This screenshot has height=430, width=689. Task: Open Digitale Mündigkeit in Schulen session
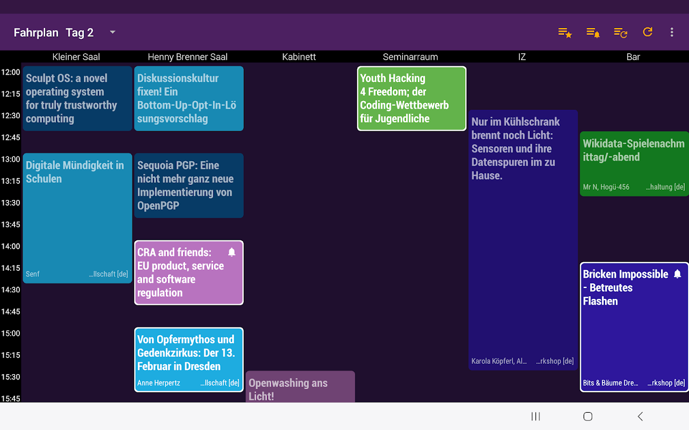coord(78,218)
